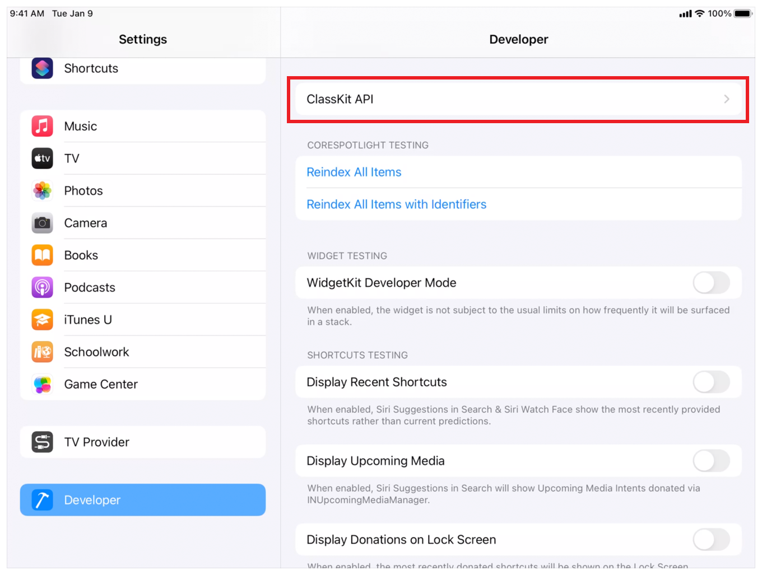Click the battery indicator in status bar

click(743, 13)
